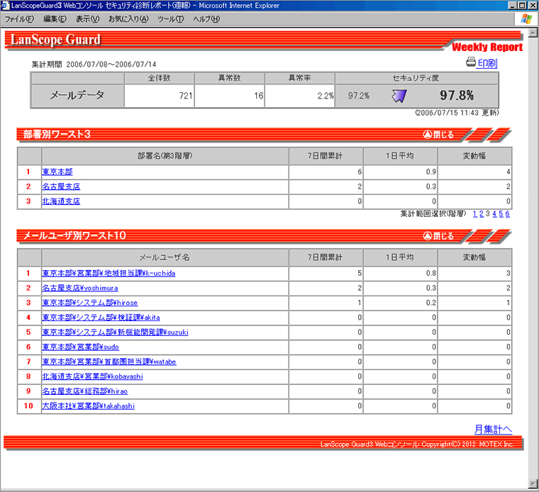Open the 検証課¥akita user link
The width and height of the screenshot is (539, 492).
[x=101, y=318]
